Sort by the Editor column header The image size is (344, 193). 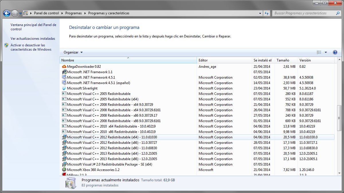pyautogui.click(x=224, y=60)
